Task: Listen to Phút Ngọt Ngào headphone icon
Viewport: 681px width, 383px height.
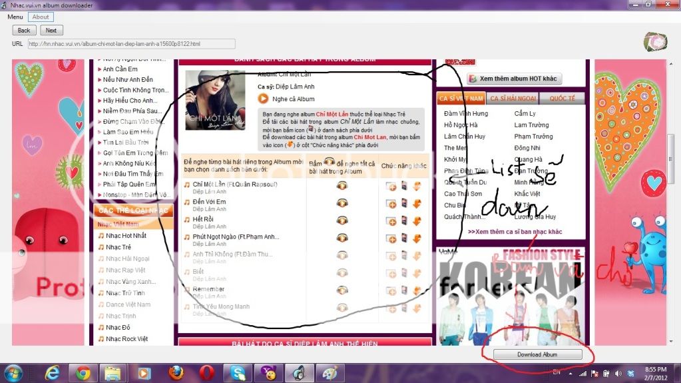Action: click(x=342, y=238)
